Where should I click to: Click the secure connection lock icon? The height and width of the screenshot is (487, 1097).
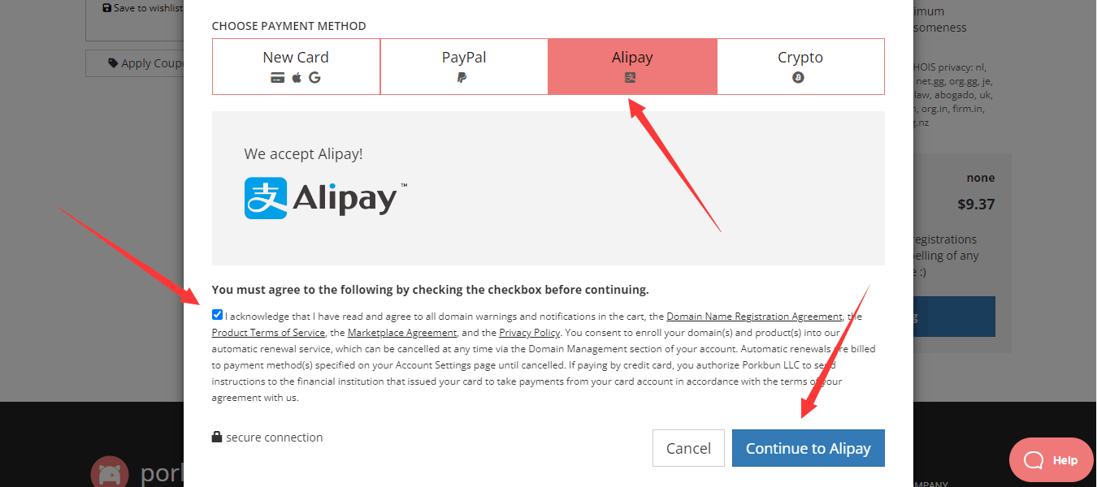[217, 437]
